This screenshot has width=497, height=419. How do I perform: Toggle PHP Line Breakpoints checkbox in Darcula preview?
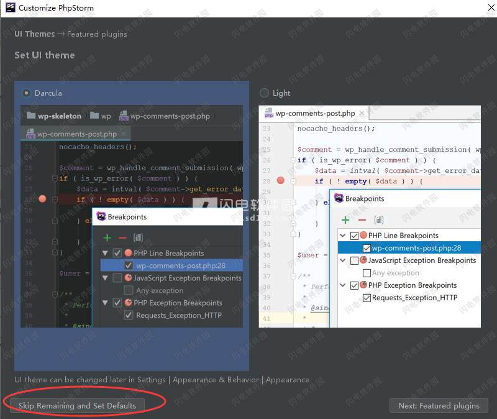(x=117, y=253)
